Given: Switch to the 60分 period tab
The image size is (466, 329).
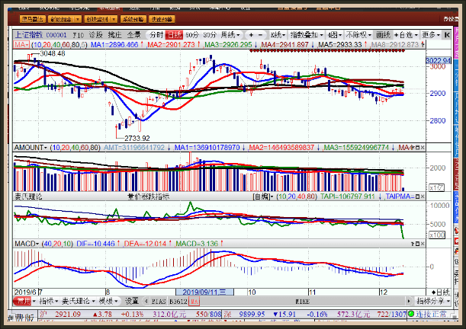Looking at the screenshot, I should point(192,35).
